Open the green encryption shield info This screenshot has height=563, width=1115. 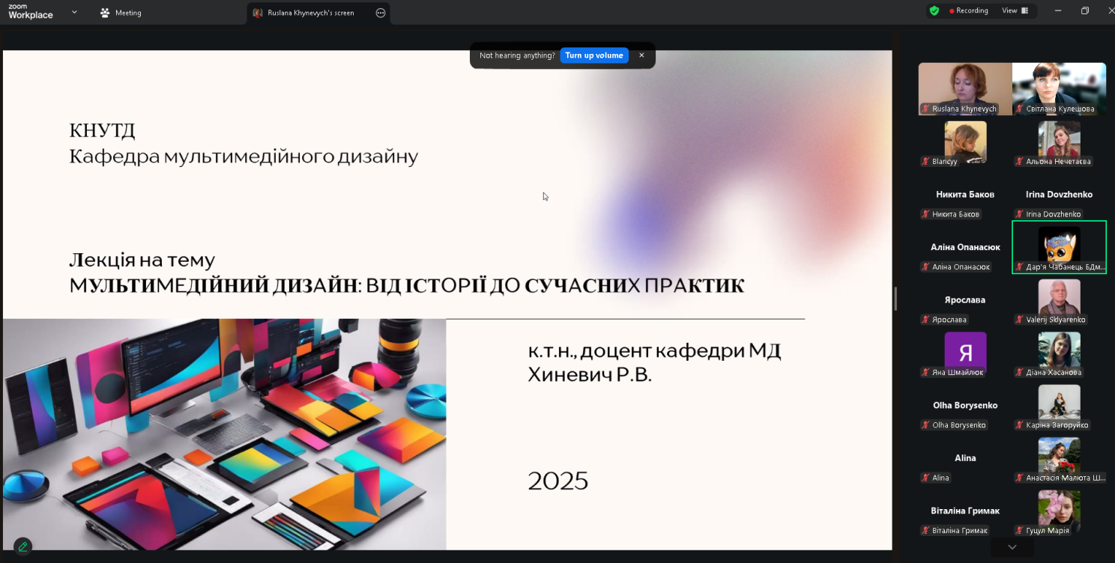tap(934, 11)
